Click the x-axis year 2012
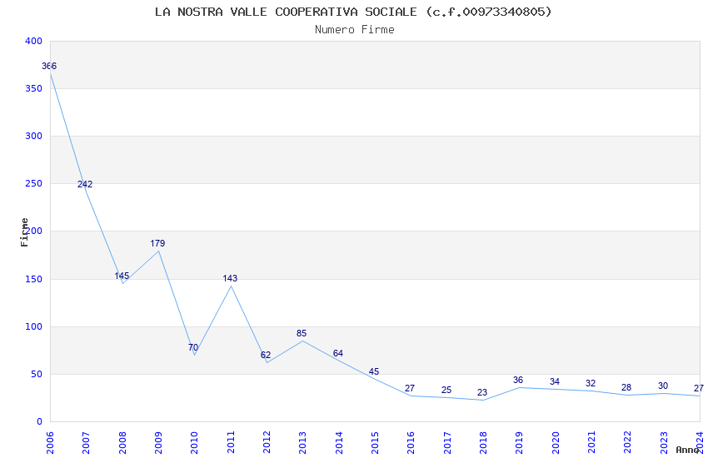 coord(267,443)
